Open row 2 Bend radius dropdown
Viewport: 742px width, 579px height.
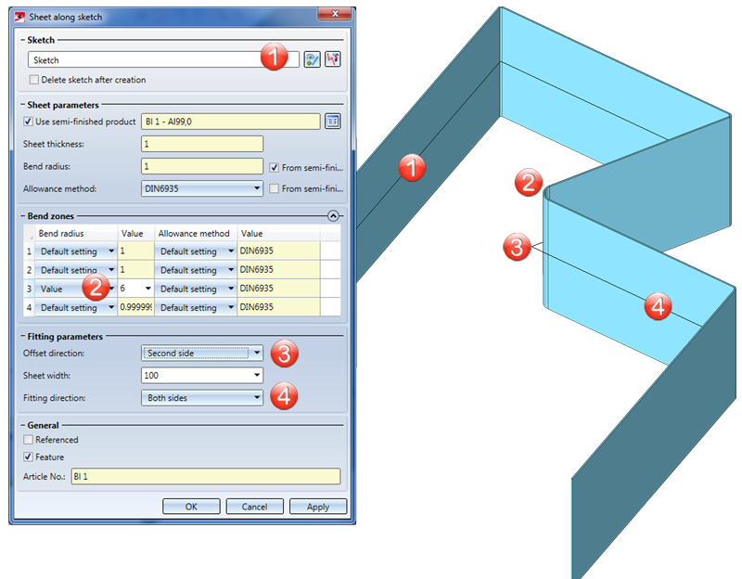[111, 270]
